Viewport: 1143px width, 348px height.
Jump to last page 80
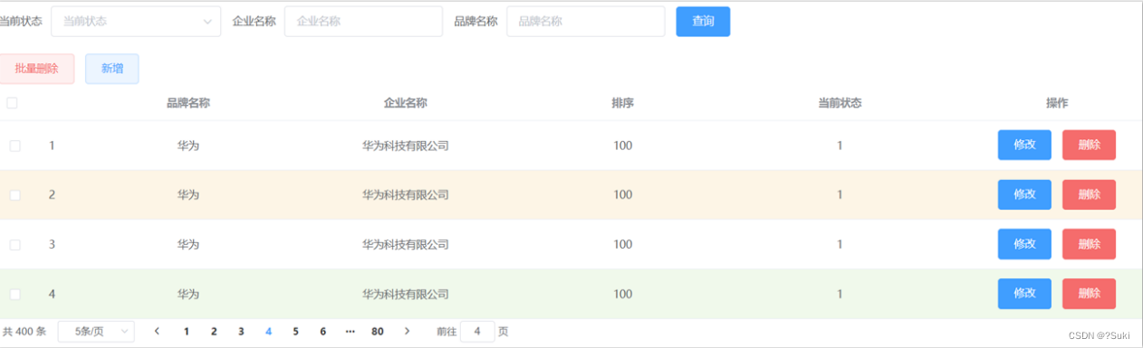[x=378, y=332]
